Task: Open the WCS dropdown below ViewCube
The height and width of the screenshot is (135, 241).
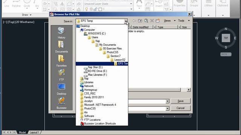Action: pos(226,54)
